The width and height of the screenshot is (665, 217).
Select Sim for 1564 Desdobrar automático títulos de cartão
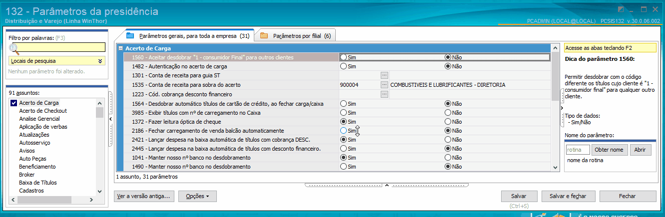coord(343,103)
